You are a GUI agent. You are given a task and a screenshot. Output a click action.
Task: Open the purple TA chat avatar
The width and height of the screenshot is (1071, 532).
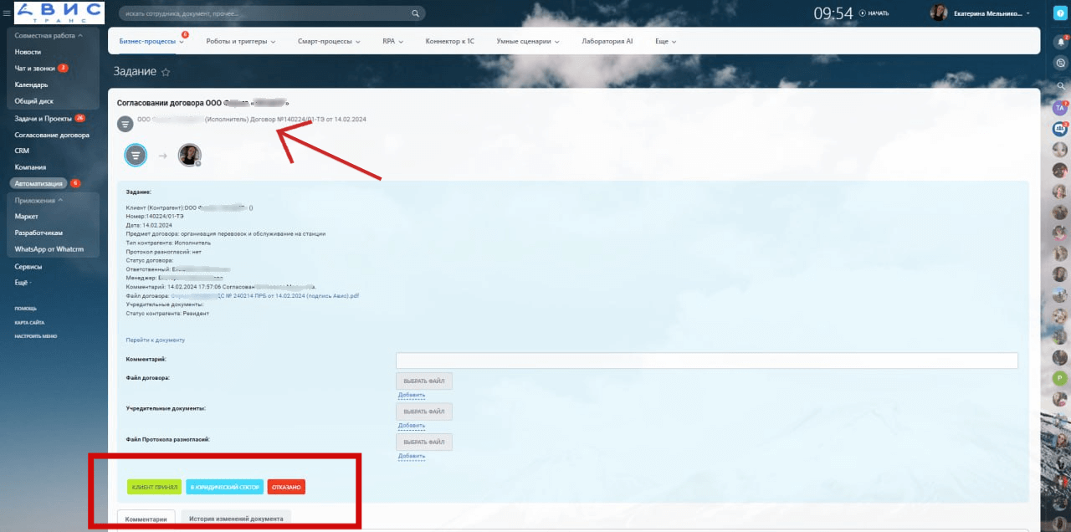(x=1060, y=108)
